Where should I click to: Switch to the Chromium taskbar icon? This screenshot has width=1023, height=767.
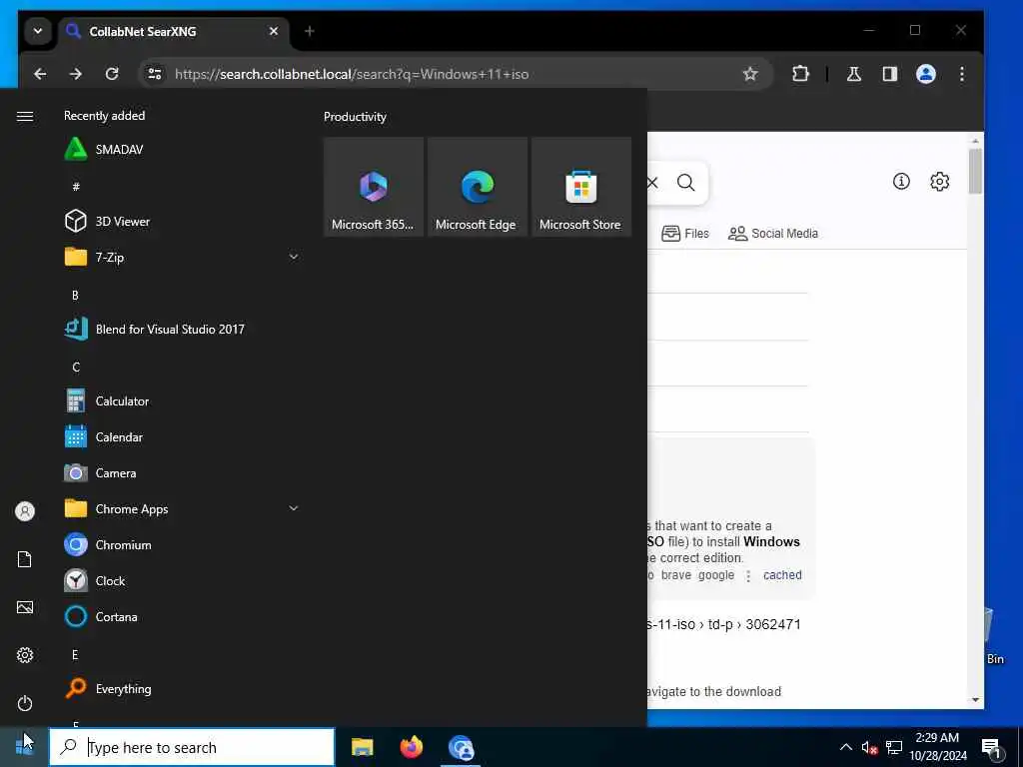pyautogui.click(x=461, y=747)
